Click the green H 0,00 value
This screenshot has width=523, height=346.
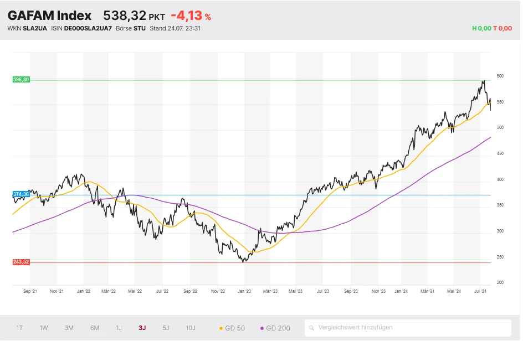[481, 28]
